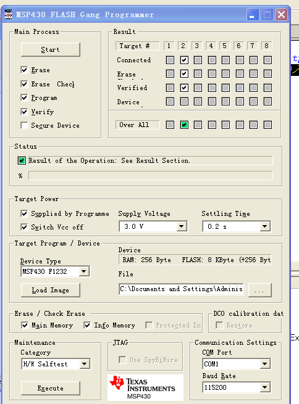The height and width of the screenshot is (404, 299).
Task: Minimize the Gang Programmer window
Action: (253, 14)
